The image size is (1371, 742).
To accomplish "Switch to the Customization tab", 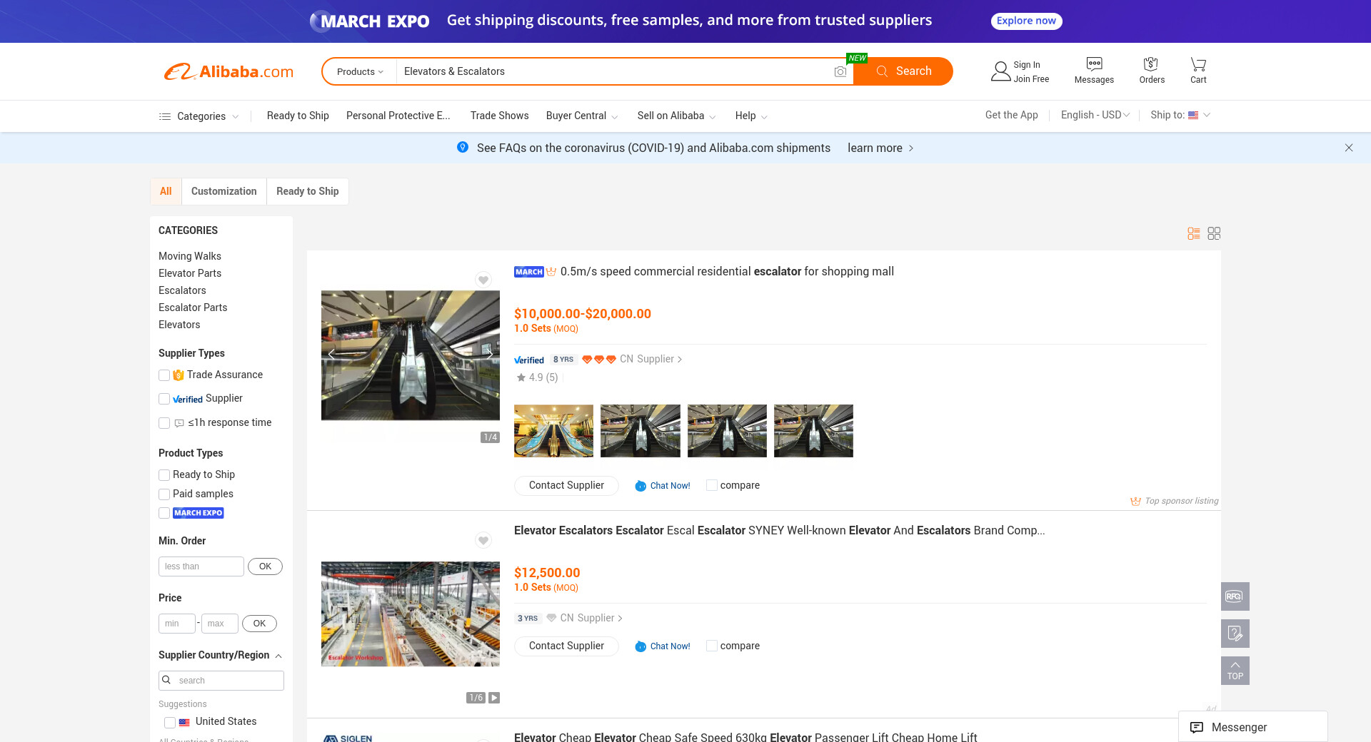I will point(224,191).
